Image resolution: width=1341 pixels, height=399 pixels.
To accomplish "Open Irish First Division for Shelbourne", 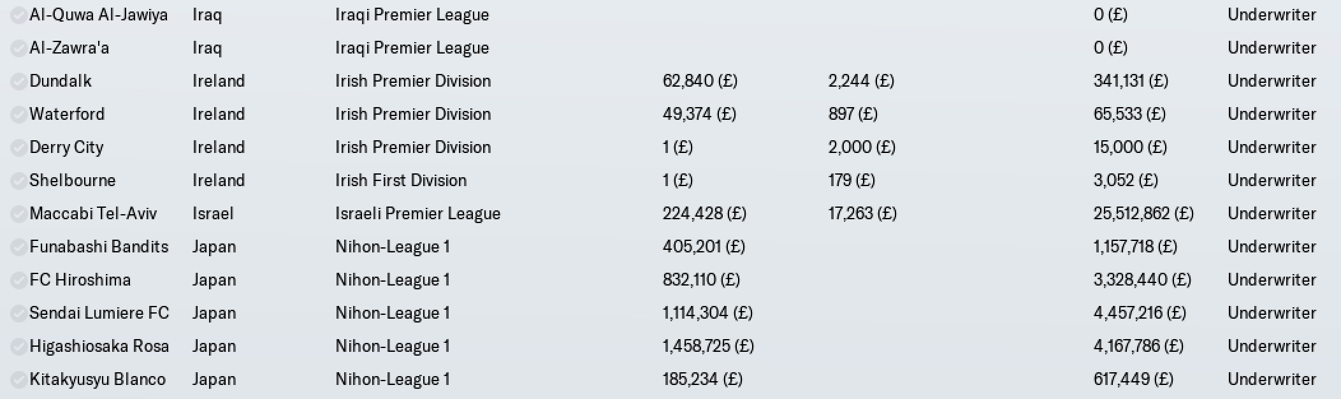I will (x=401, y=180).
